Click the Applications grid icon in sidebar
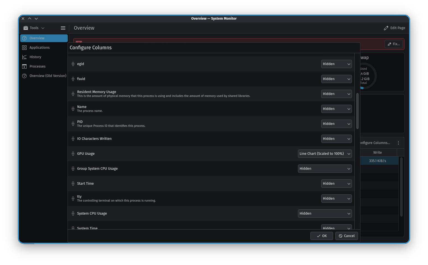Screen dimensions: 428x265 24,48
